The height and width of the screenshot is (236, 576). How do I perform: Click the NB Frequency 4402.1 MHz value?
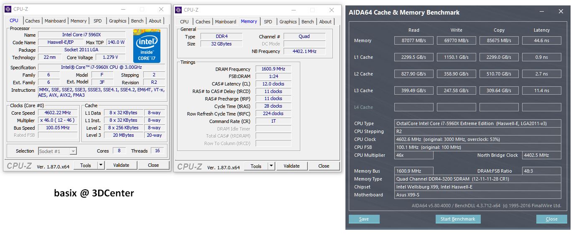pos(304,51)
